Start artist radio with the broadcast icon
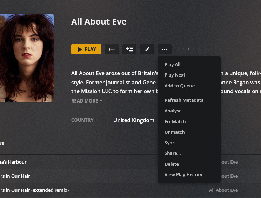261x198 pixels. click(x=112, y=49)
